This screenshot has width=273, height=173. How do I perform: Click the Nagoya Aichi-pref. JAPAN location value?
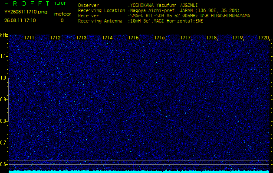[x=185, y=10]
